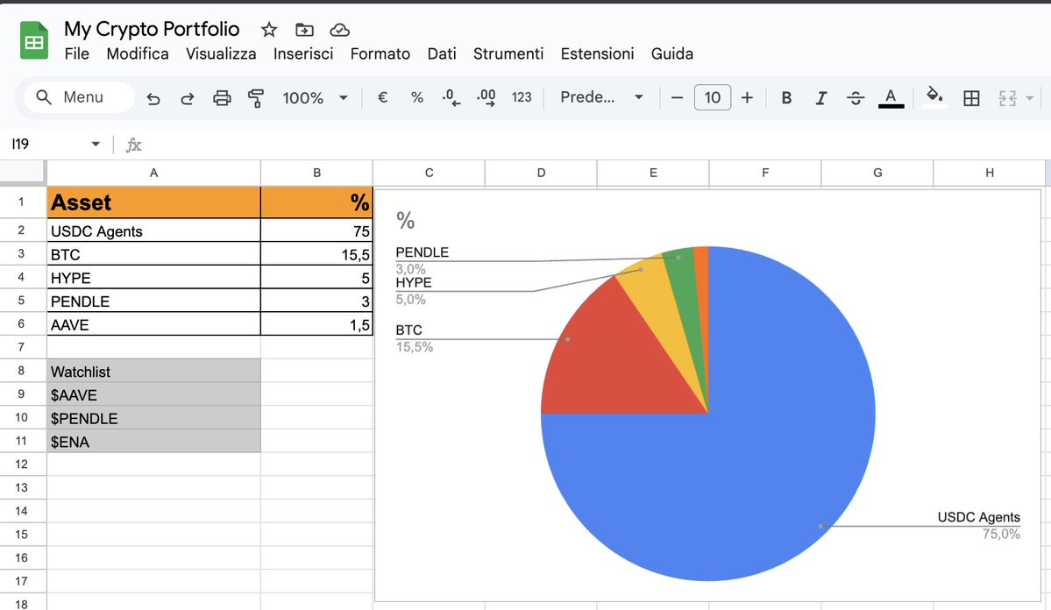Screen dimensions: 1051x610
Task: Open the text color picker
Action: click(891, 98)
